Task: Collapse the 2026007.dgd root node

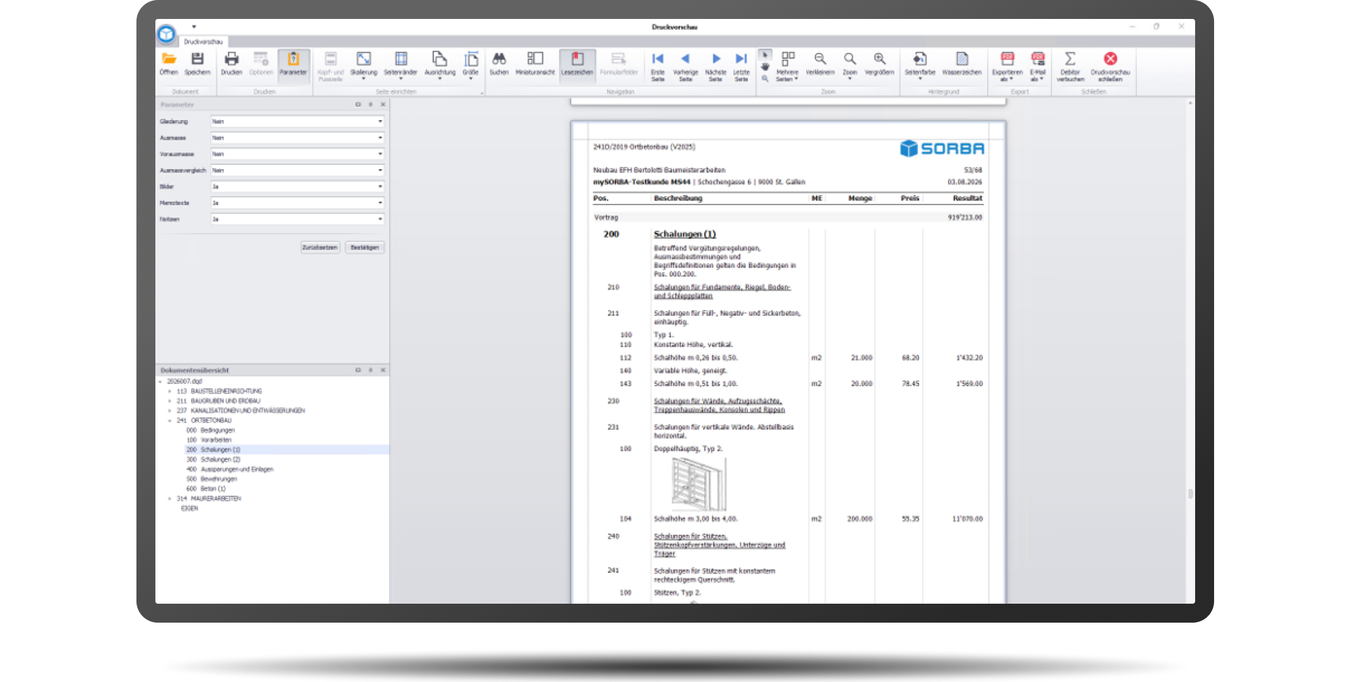Action: [160, 381]
